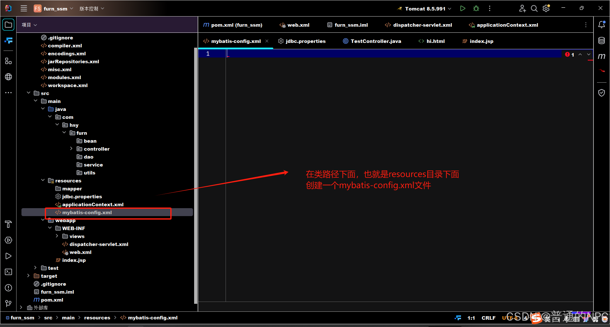The image size is (610, 327).
Task: Open the security shield tool window
Action: (602, 93)
